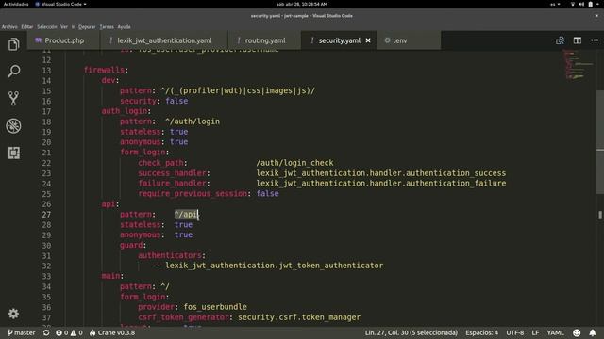Open the Ayuda menu
Viewport: 604px width, 339px height.
124,27
